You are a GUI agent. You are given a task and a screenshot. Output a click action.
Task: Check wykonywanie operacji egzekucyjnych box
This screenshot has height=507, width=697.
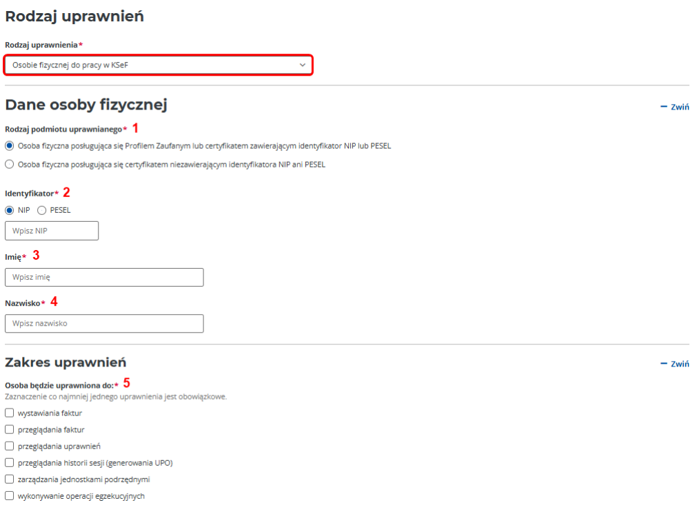point(10,495)
